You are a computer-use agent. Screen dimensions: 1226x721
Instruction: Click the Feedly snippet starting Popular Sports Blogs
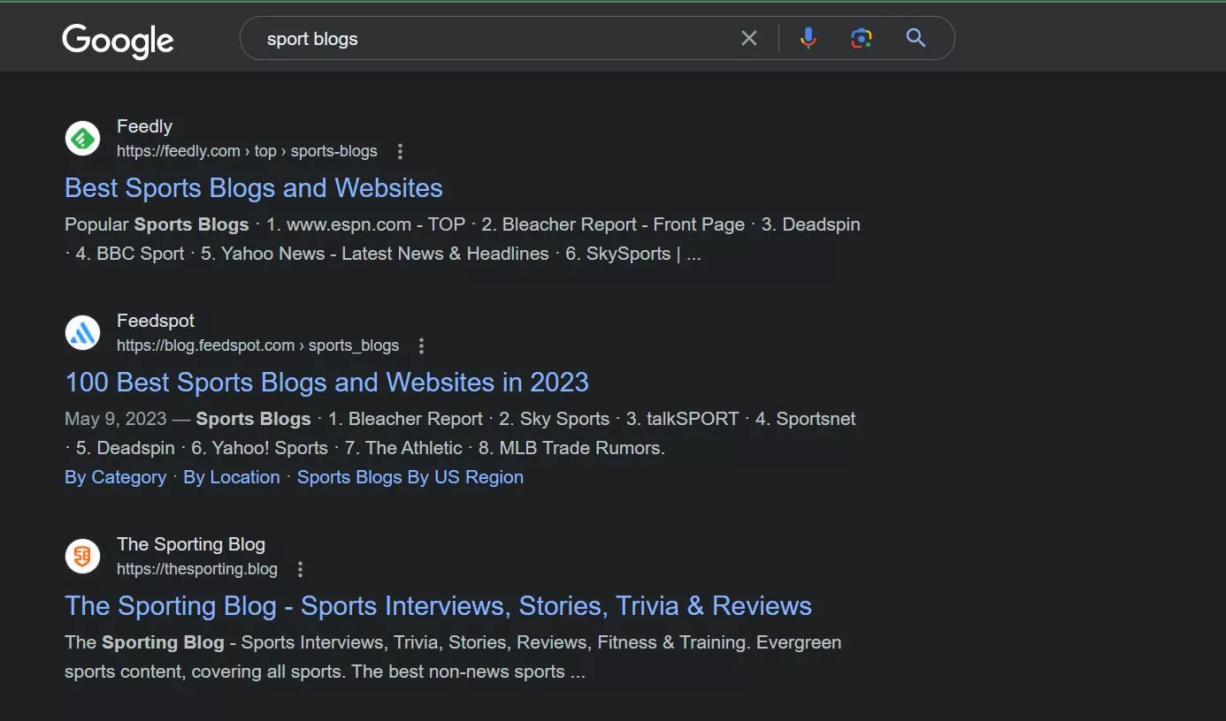[463, 239]
